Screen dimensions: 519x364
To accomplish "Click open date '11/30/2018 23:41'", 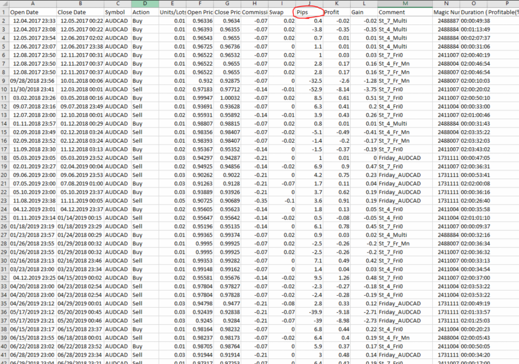I will click(33, 89).
